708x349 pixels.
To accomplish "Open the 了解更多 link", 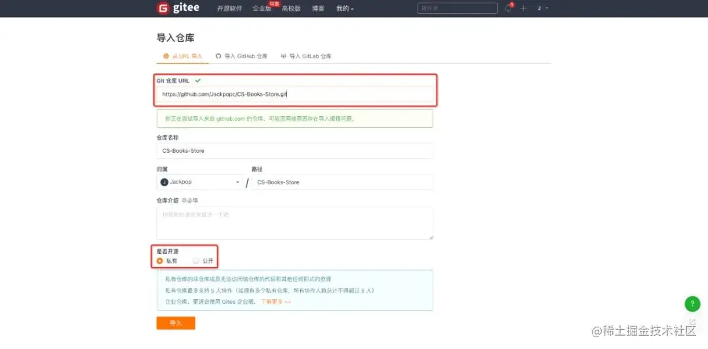I will (x=275, y=302).
